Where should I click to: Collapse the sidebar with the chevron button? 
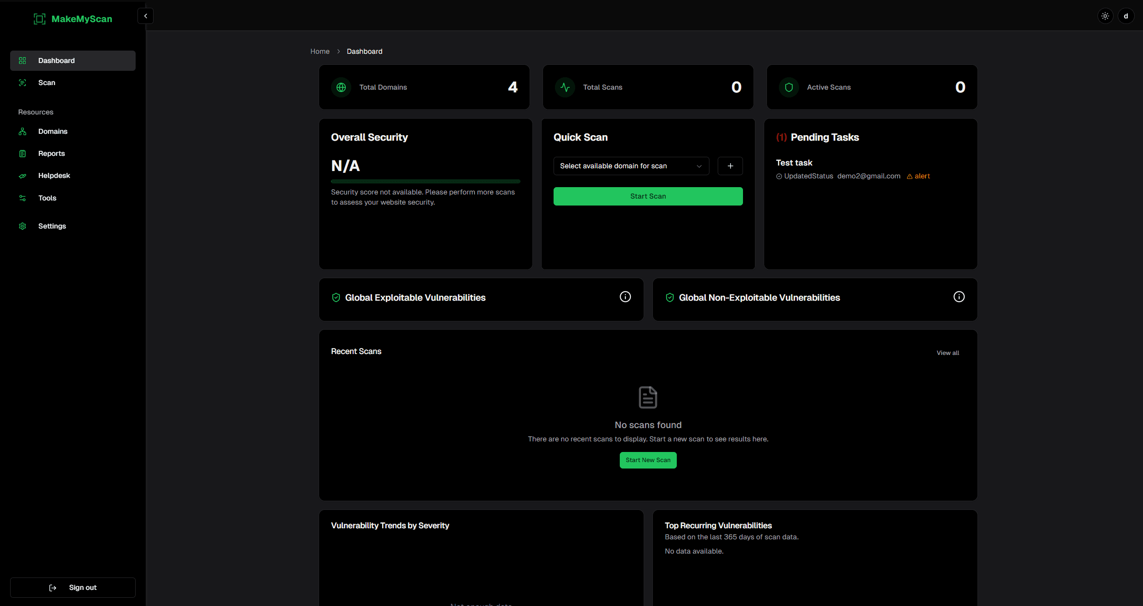pyautogui.click(x=145, y=16)
